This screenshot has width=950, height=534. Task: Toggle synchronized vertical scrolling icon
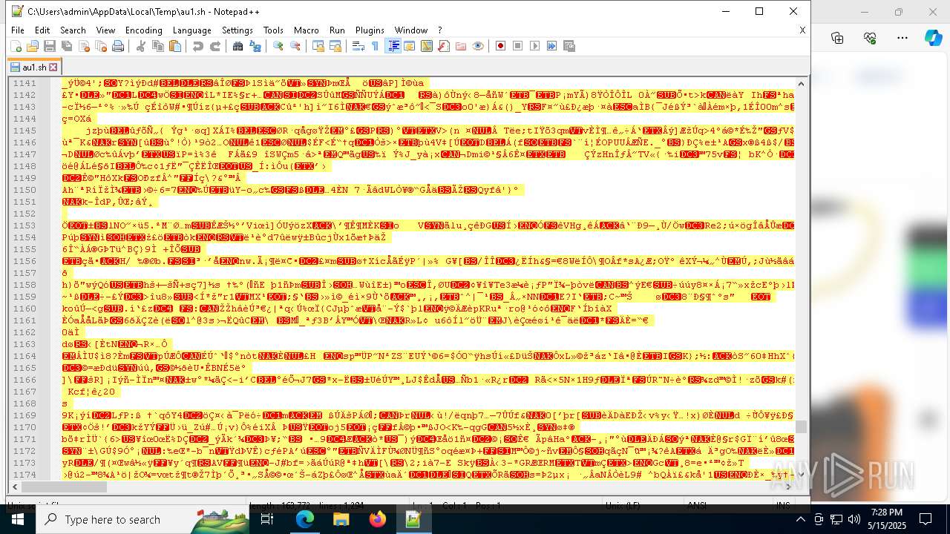(318, 46)
